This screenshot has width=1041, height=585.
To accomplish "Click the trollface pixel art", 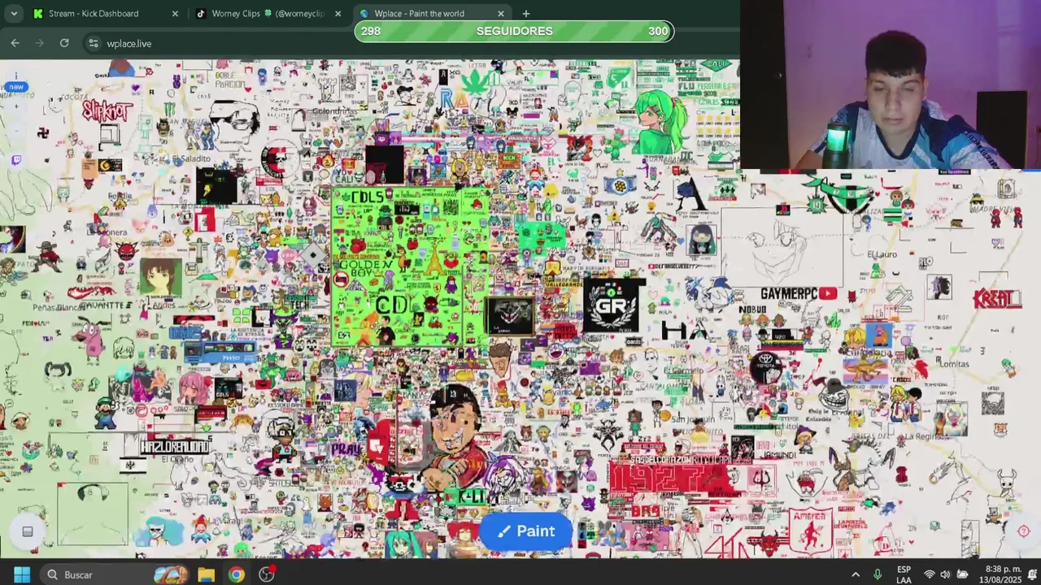I will pos(833,397).
